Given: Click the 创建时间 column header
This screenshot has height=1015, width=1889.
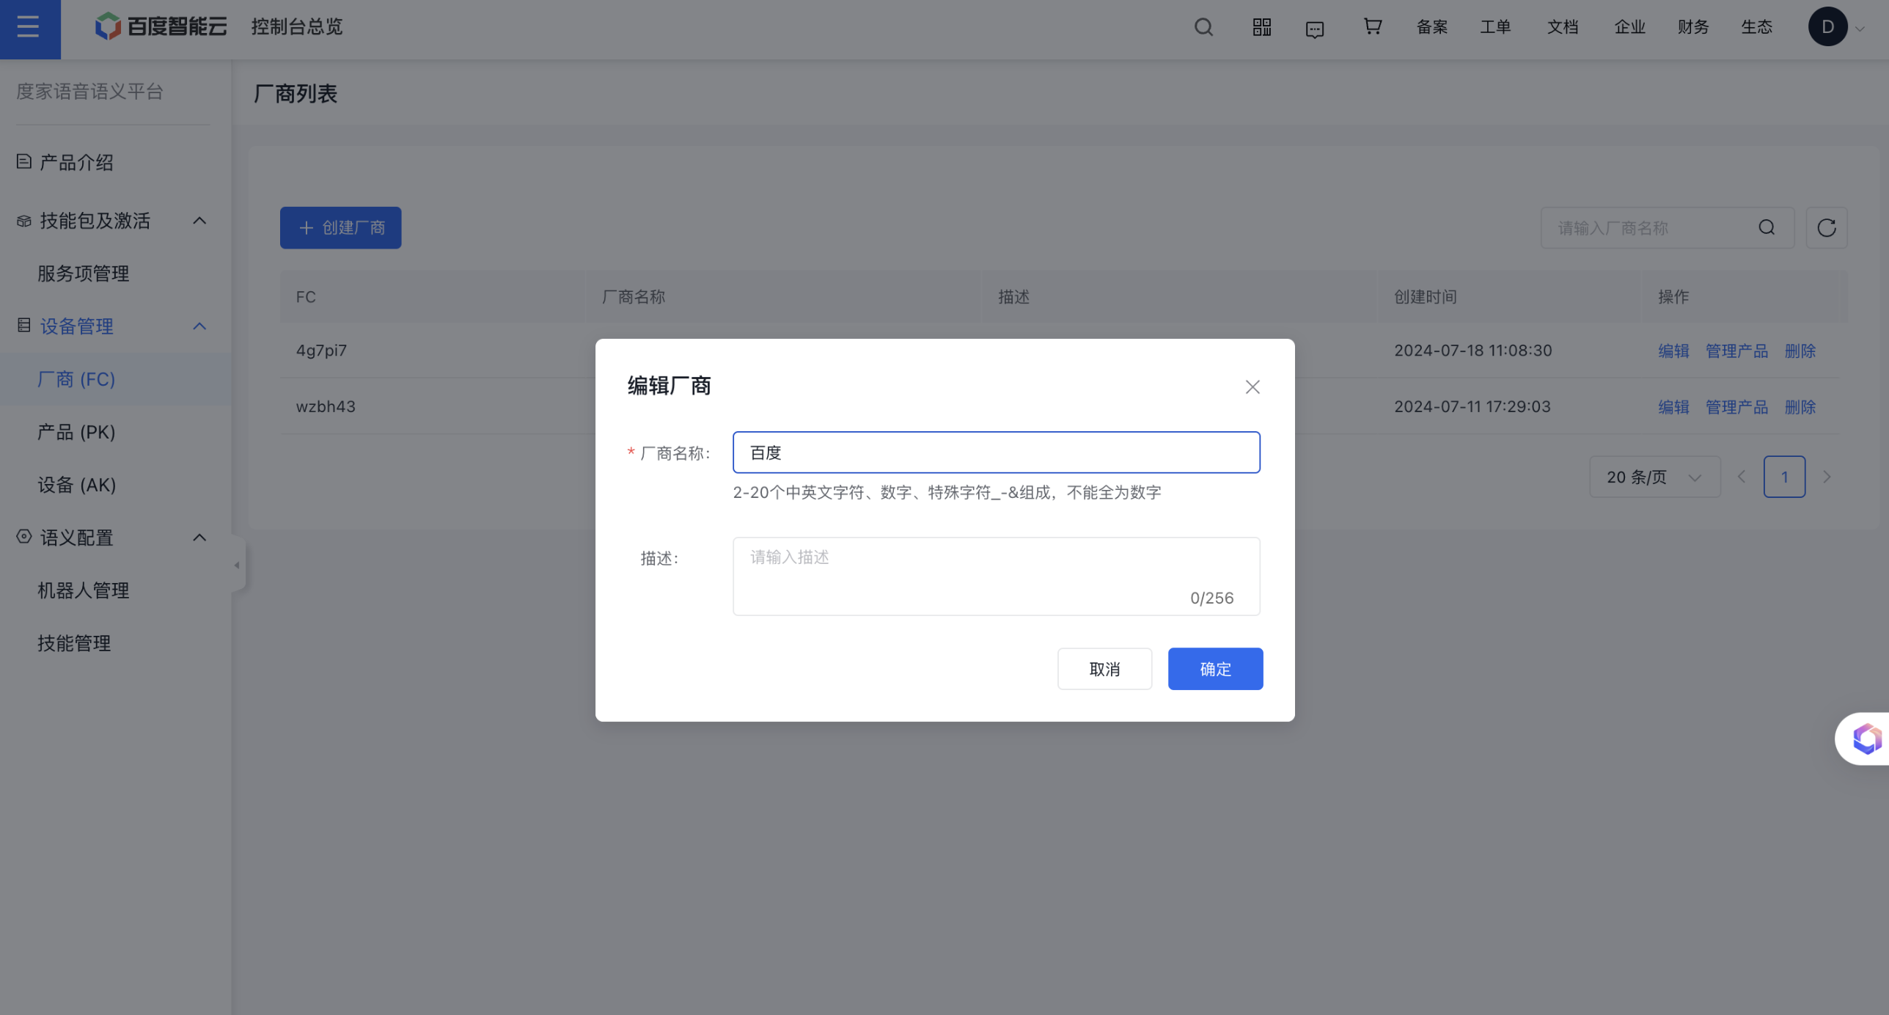Looking at the screenshot, I should 1425,297.
